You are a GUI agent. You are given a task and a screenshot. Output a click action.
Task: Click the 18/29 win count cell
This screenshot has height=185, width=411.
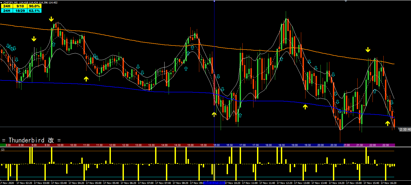(20, 11)
